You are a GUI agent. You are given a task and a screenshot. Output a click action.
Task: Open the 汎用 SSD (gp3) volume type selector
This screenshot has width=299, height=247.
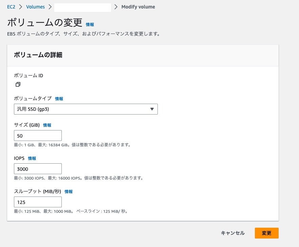click(86, 109)
